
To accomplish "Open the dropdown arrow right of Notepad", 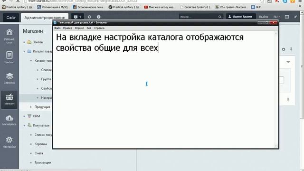I will (288, 62).
